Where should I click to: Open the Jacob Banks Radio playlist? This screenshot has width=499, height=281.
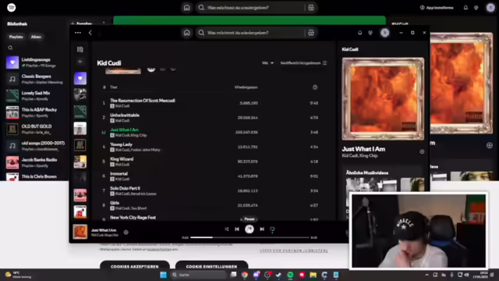(x=36, y=162)
